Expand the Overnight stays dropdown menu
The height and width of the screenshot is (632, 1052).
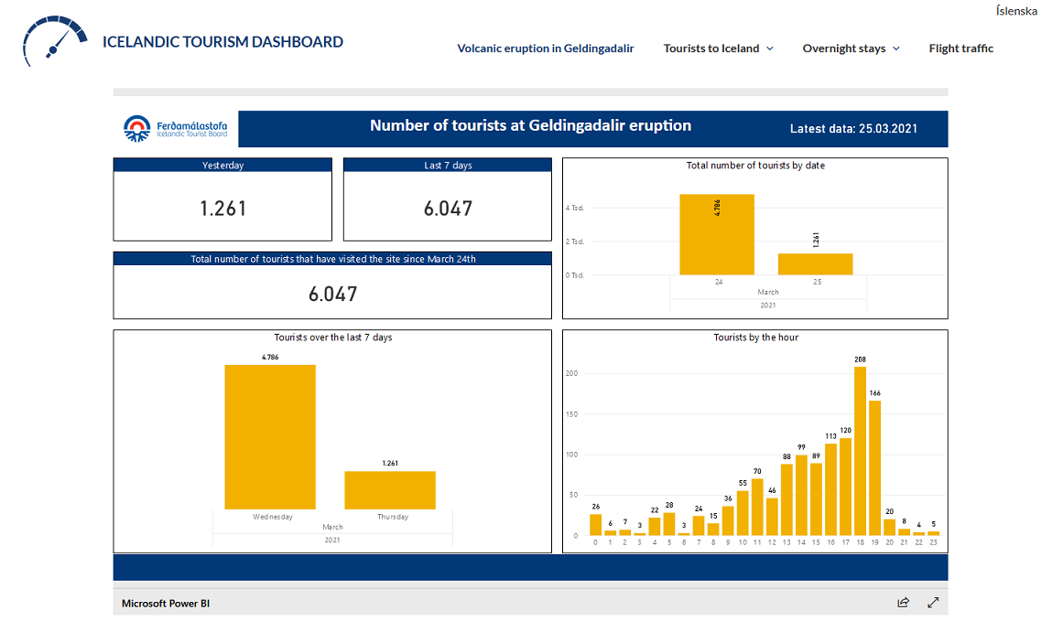click(851, 48)
